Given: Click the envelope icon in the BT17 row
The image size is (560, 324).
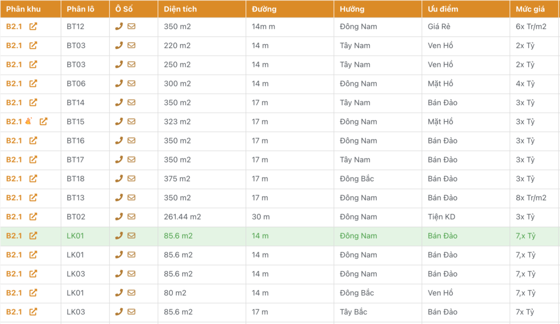Looking at the screenshot, I should (x=131, y=160).
